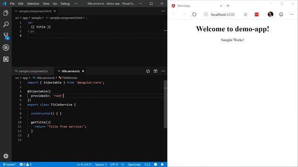
Task: Open the File menu
Action: point(12,3)
